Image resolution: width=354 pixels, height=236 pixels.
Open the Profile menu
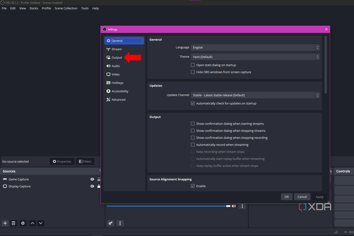click(46, 8)
